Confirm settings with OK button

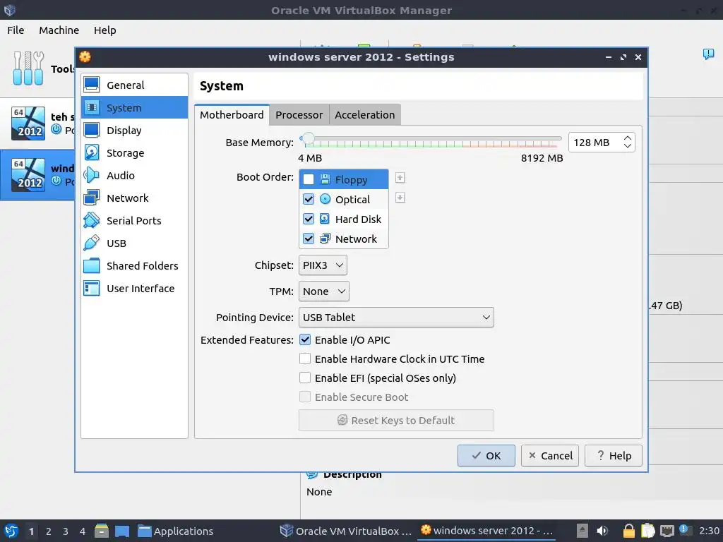486,455
